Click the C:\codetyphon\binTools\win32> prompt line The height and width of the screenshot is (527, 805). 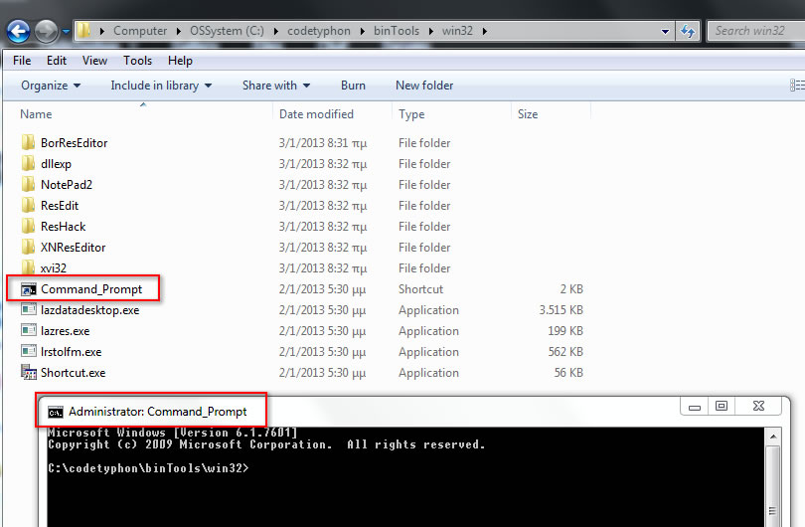148,468
